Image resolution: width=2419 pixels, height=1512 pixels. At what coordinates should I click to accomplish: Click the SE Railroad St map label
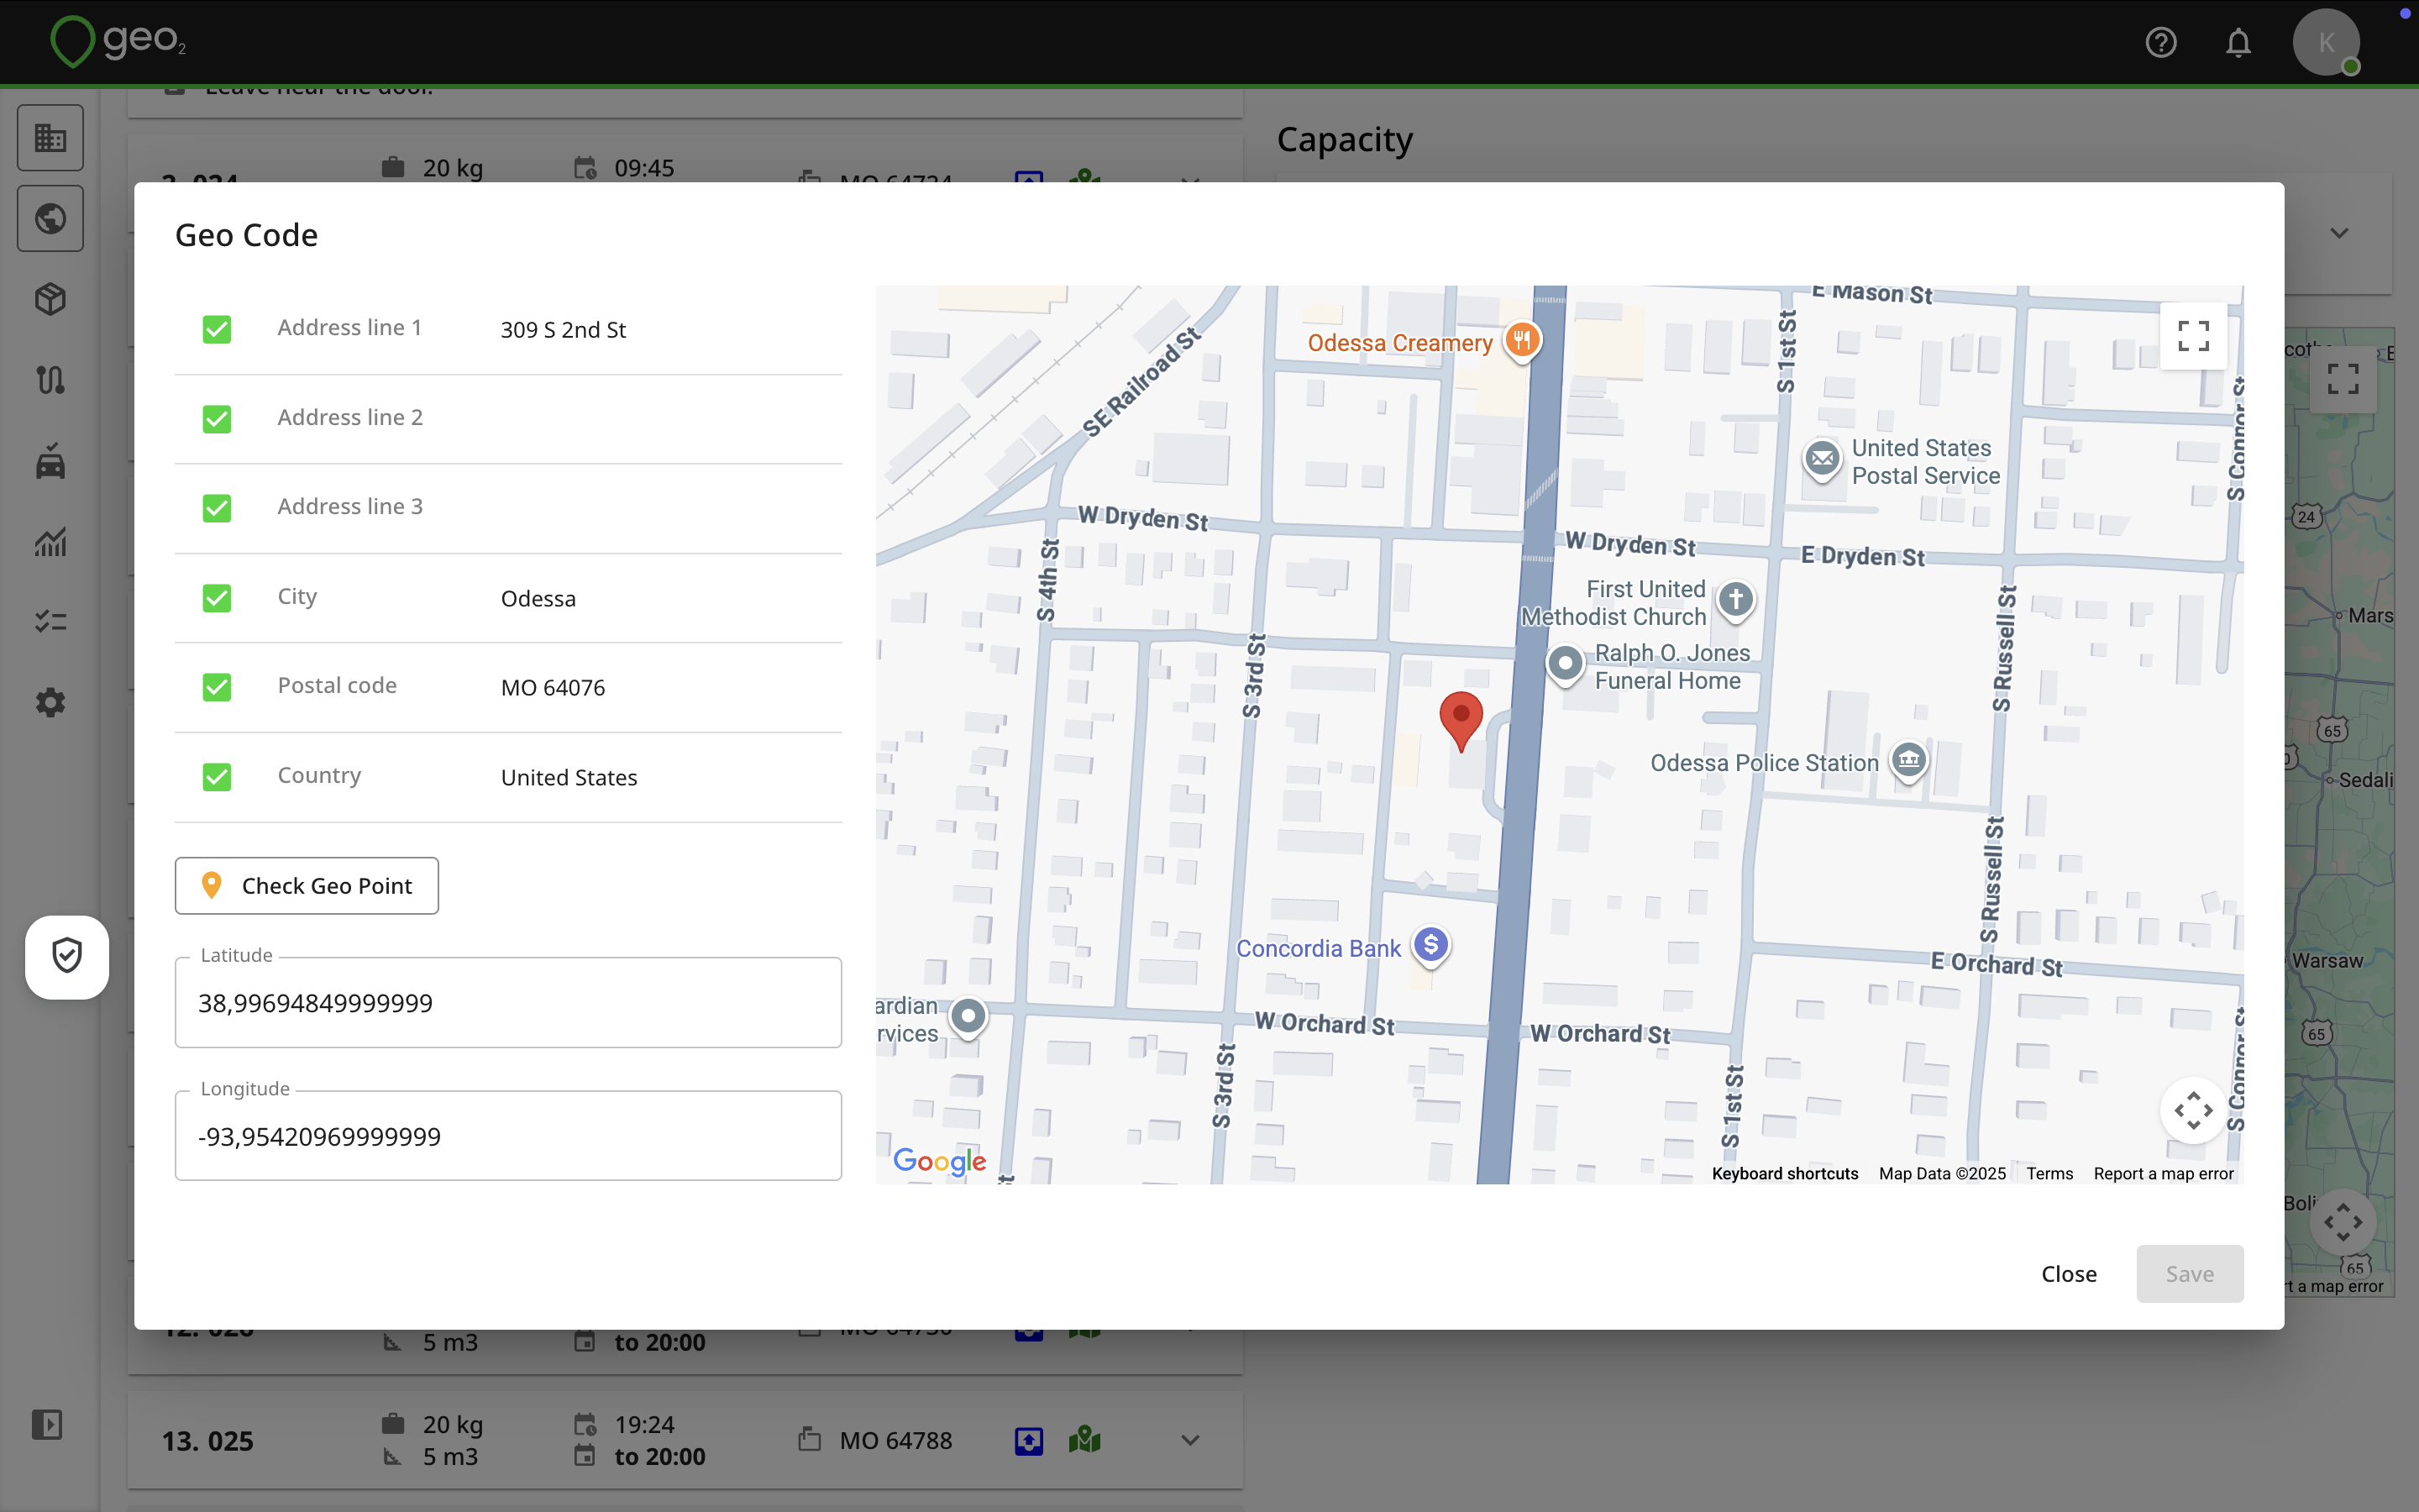pyautogui.click(x=1141, y=383)
